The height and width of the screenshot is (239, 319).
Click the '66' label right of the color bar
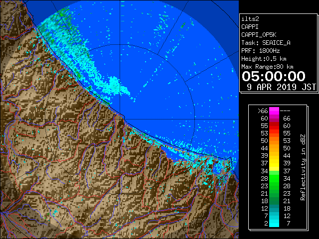[x=287, y=119]
